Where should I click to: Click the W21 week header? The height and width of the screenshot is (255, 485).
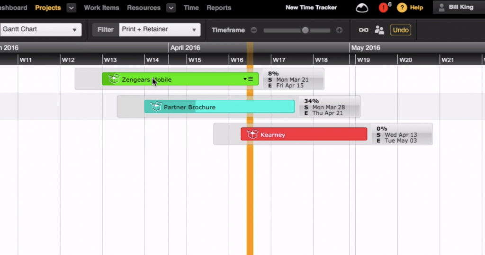point(448,60)
